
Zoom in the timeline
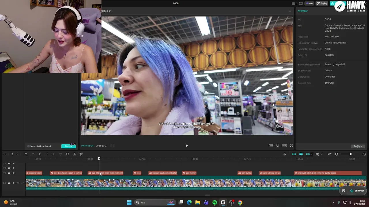[364, 154]
